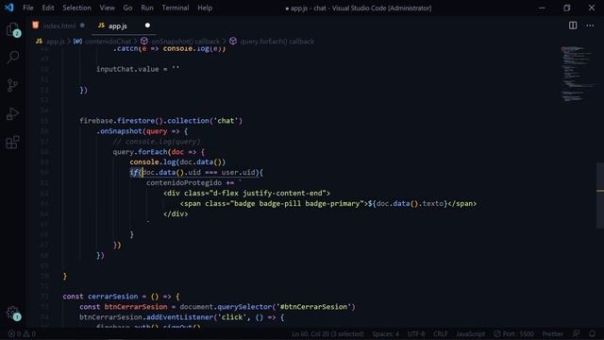Screen dimensions: 604x340
Task: Open errors and warnings count in status bar
Action: pyautogui.click(x=22, y=333)
